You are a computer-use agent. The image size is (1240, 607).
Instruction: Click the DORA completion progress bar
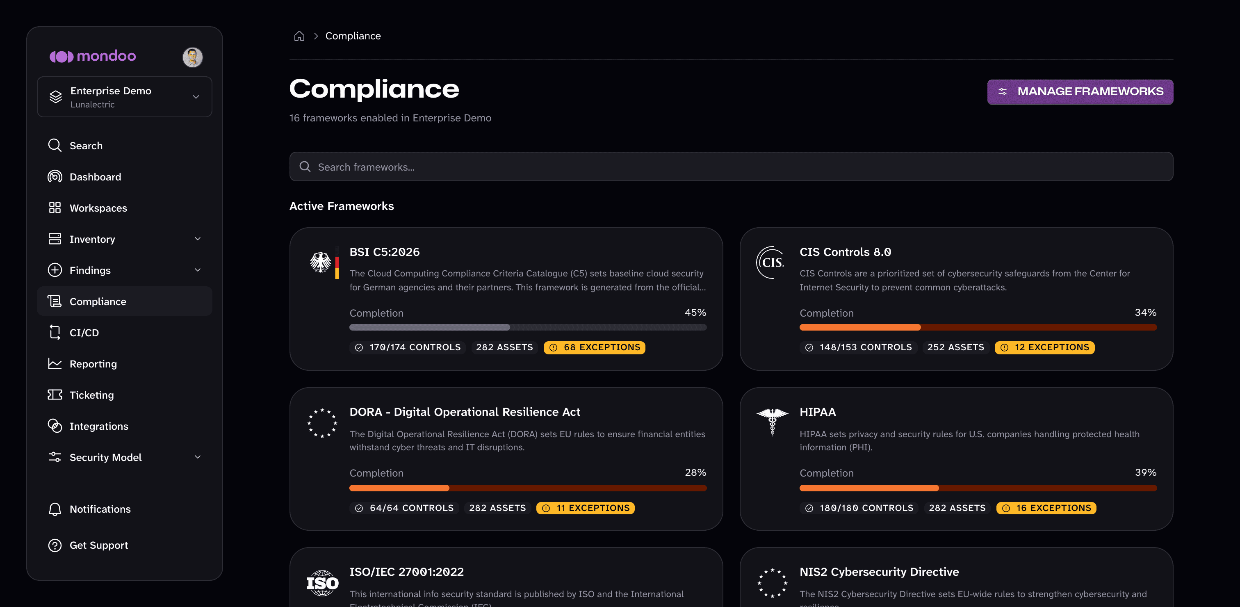pos(528,488)
